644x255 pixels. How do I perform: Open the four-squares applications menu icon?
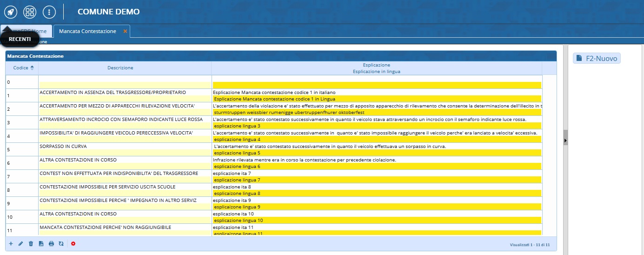pos(30,12)
